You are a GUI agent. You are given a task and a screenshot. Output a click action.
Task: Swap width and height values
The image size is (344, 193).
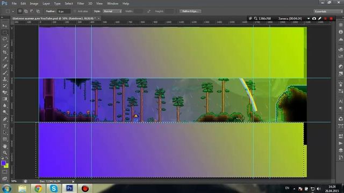(149, 11)
